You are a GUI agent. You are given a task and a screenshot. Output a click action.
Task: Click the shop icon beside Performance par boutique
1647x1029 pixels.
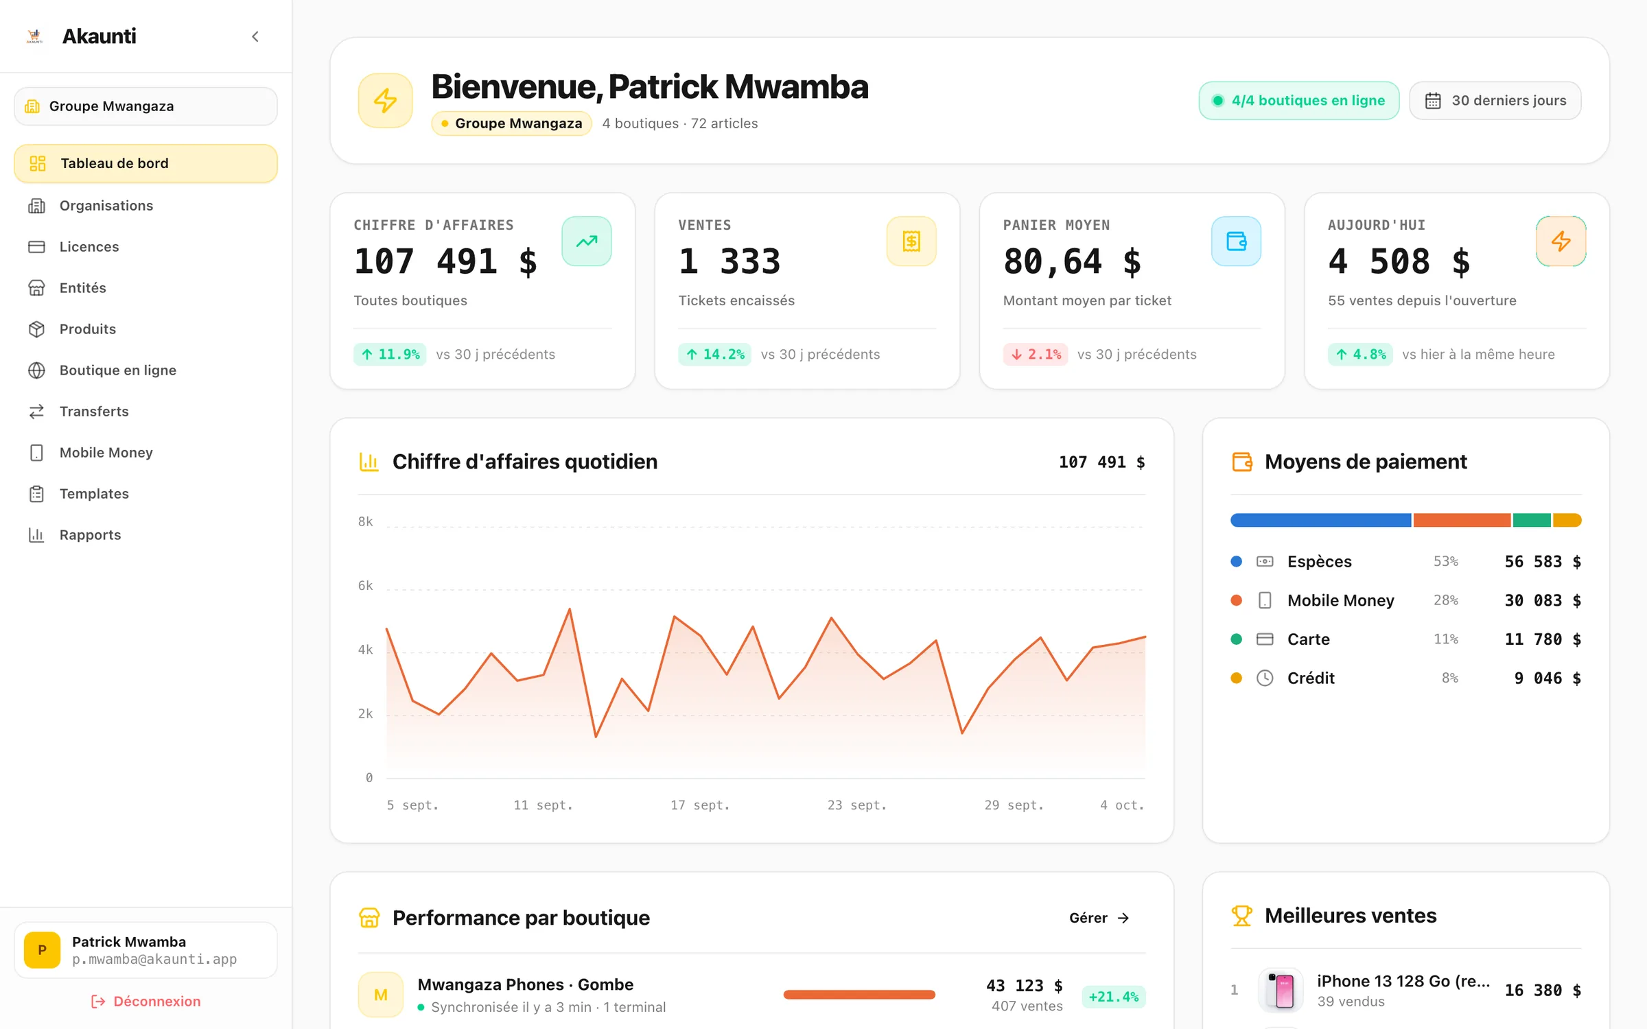click(369, 918)
